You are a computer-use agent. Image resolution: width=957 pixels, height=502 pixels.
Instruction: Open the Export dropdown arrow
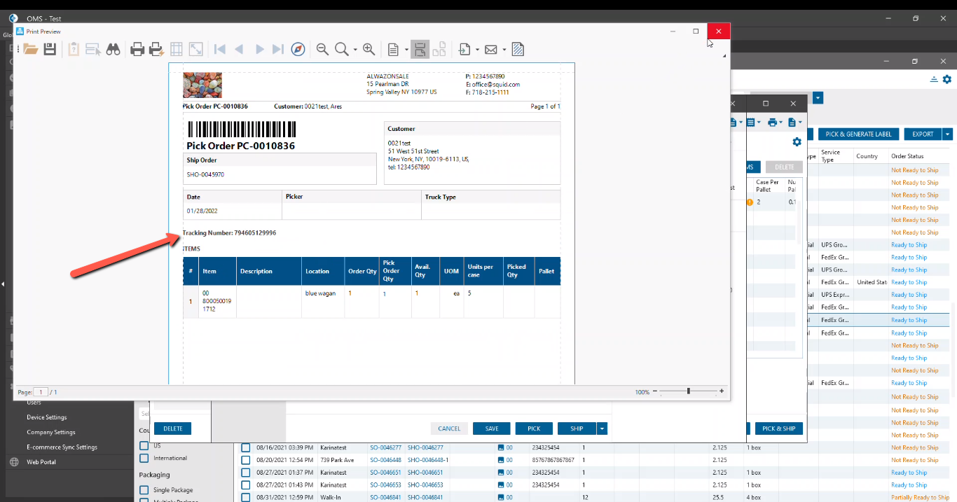click(x=947, y=134)
